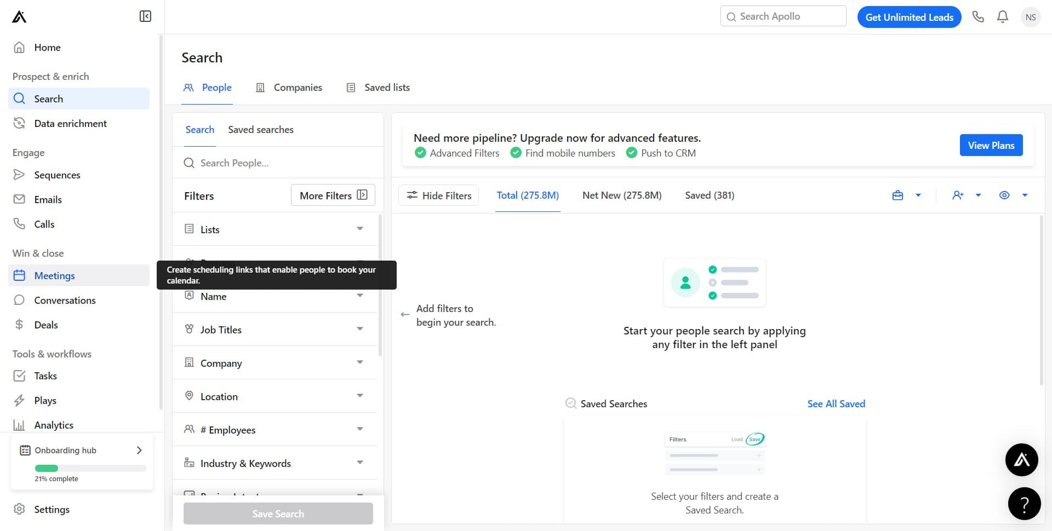The image size is (1052, 531).
Task: Collapse the sidebar with the panel toggle icon
Action: (145, 16)
